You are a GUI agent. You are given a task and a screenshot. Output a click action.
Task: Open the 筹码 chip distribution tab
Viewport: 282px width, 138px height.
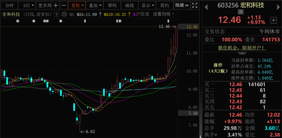click(112, 5)
